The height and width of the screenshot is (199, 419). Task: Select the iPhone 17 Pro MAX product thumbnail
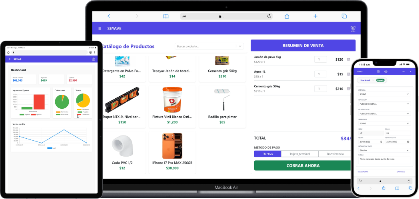tap(172, 146)
